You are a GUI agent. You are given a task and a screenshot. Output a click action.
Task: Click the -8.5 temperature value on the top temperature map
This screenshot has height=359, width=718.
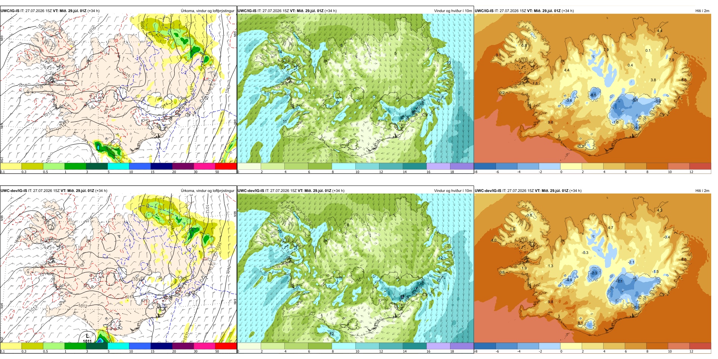tap(593, 95)
